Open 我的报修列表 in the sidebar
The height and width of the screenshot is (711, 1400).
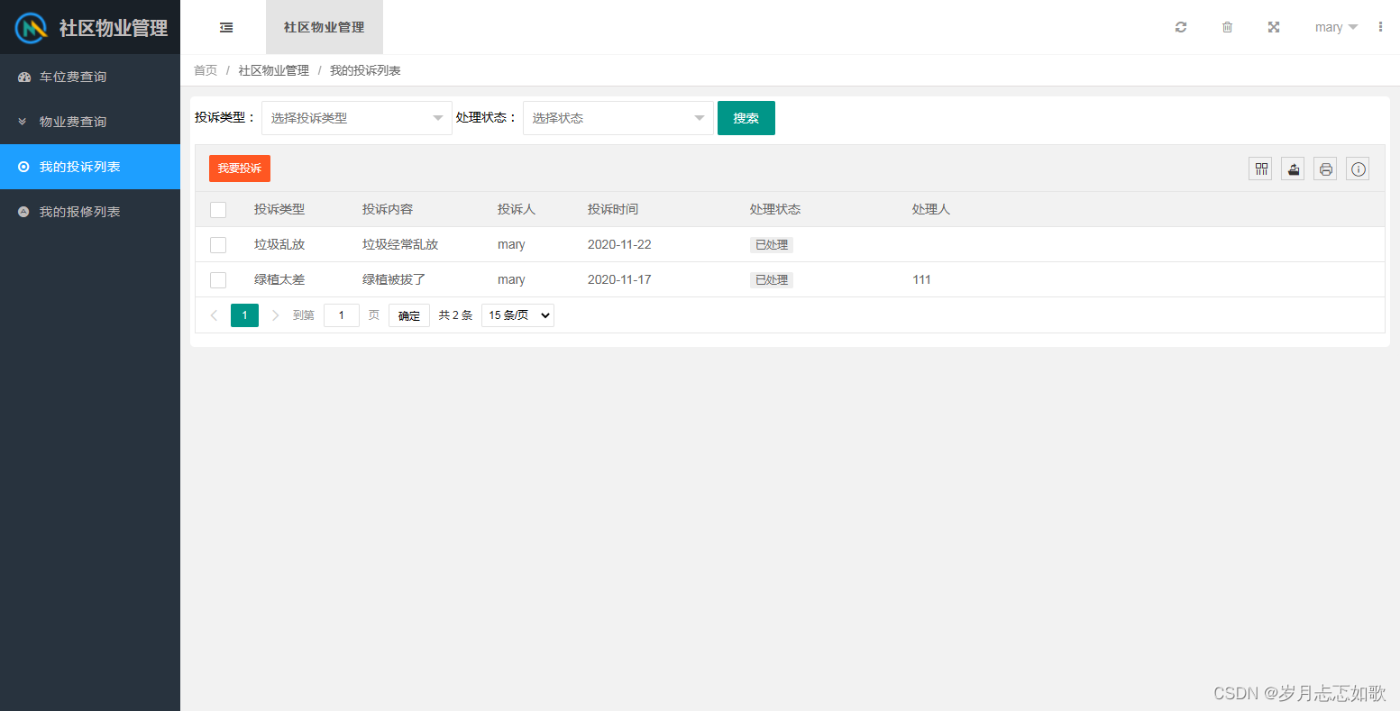[90, 212]
